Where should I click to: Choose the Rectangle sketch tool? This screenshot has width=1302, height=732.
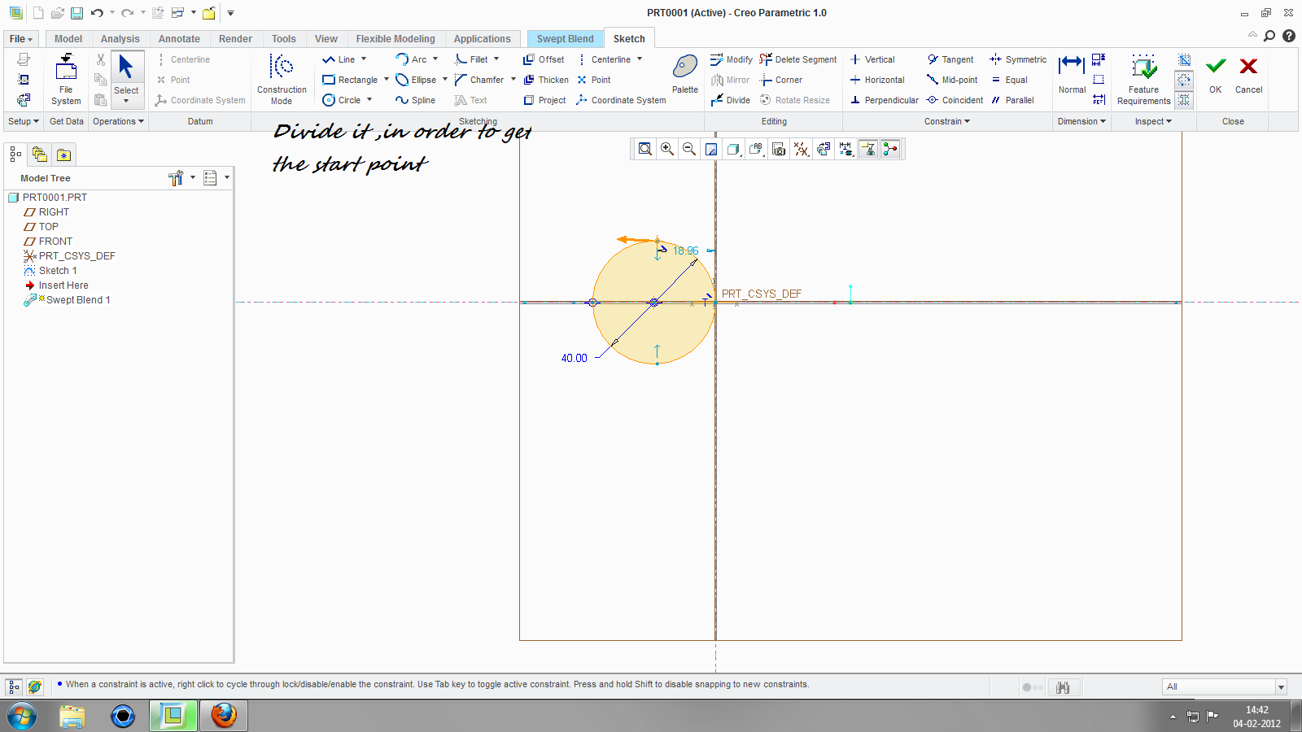pos(350,80)
